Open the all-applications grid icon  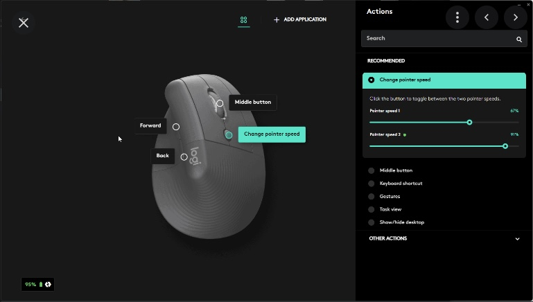pyautogui.click(x=244, y=20)
